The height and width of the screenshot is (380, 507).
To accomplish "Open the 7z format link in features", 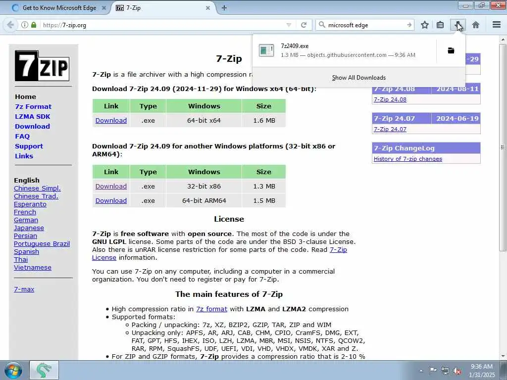I will pyautogui.click(x=211, y=309).
